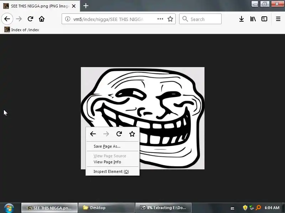Click the magnifier icon in the Search box
The image size is (285, 213).
tap(185, 19)
